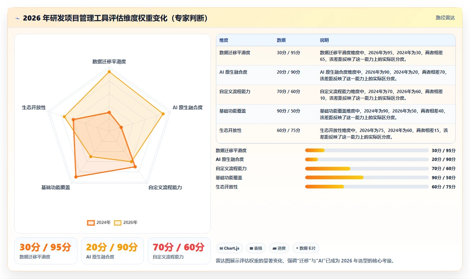470x279 pixels.
Task: Select the 数据卡片 tag chip
Action: coord(306,248)
